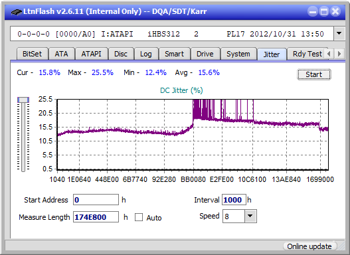This screenshot has width=350, height=255.
Task: Click the tab strip left scroll arrow
Action: pyautogui.click(x=329, y=54)
